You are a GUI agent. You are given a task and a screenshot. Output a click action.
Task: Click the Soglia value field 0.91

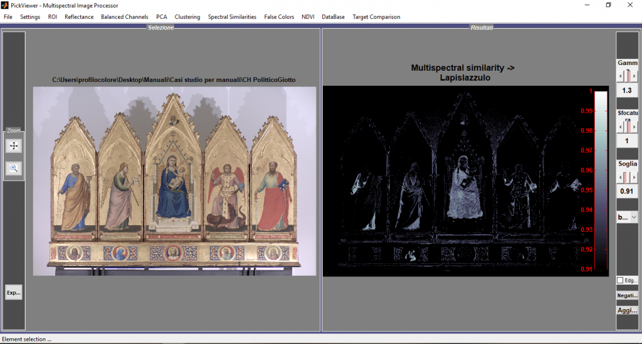click(x=627, y=191)
